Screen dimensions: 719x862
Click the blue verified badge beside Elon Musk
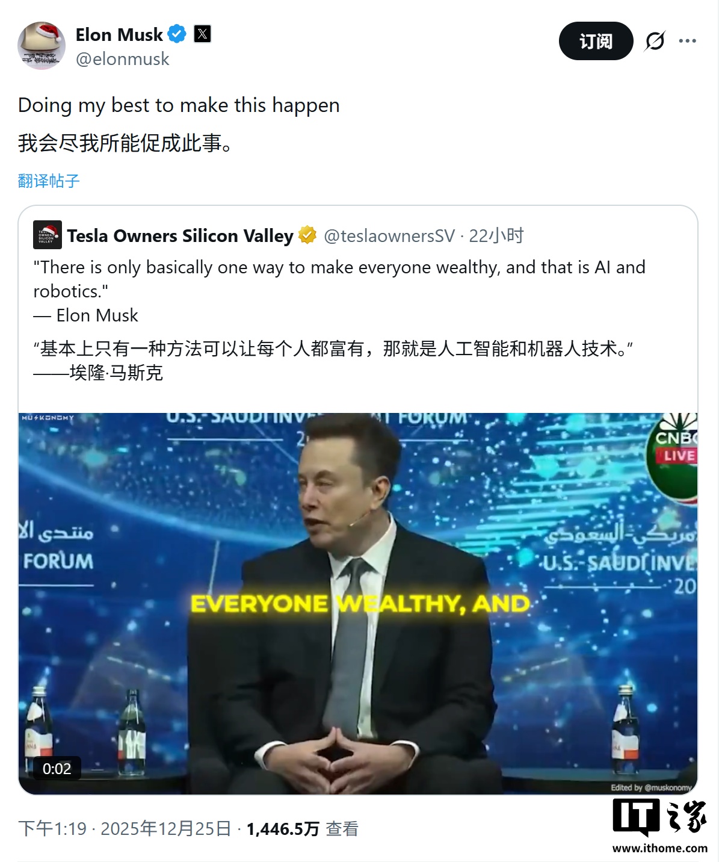(x=177, y=34)
